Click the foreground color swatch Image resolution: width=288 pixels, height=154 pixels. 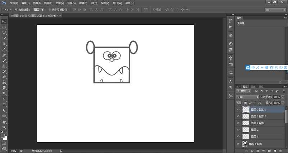tap(3, 136)
